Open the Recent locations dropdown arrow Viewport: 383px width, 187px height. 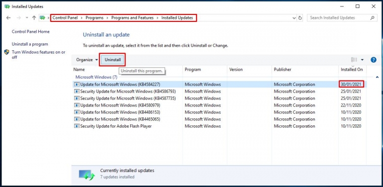pos(27,18)
